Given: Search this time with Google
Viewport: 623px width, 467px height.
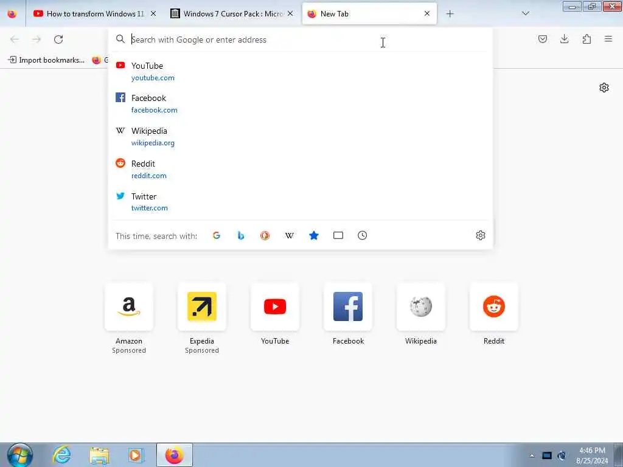Looking at the screenshot, I should [217, 235].
